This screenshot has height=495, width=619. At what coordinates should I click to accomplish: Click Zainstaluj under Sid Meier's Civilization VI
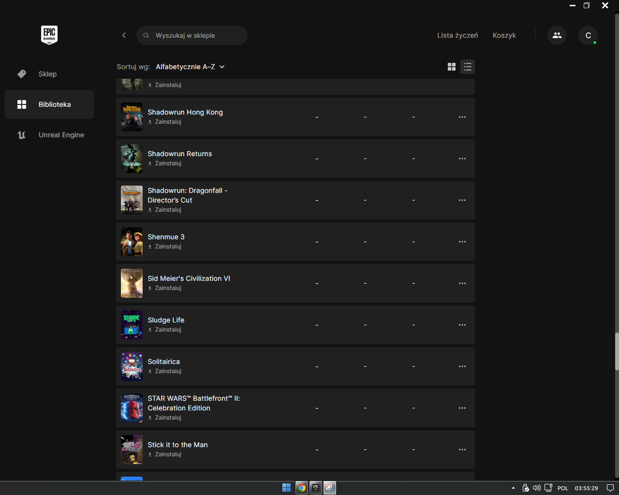pos(164,288)
